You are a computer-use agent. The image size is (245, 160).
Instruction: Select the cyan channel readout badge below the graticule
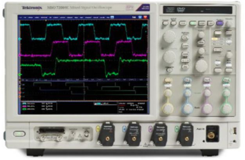[24, 104]
